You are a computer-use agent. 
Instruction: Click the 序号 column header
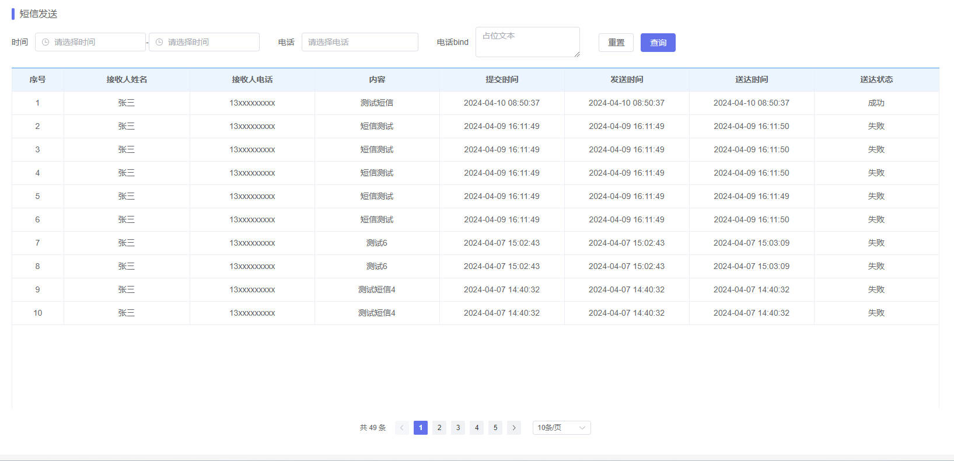[x=38, y=79]
